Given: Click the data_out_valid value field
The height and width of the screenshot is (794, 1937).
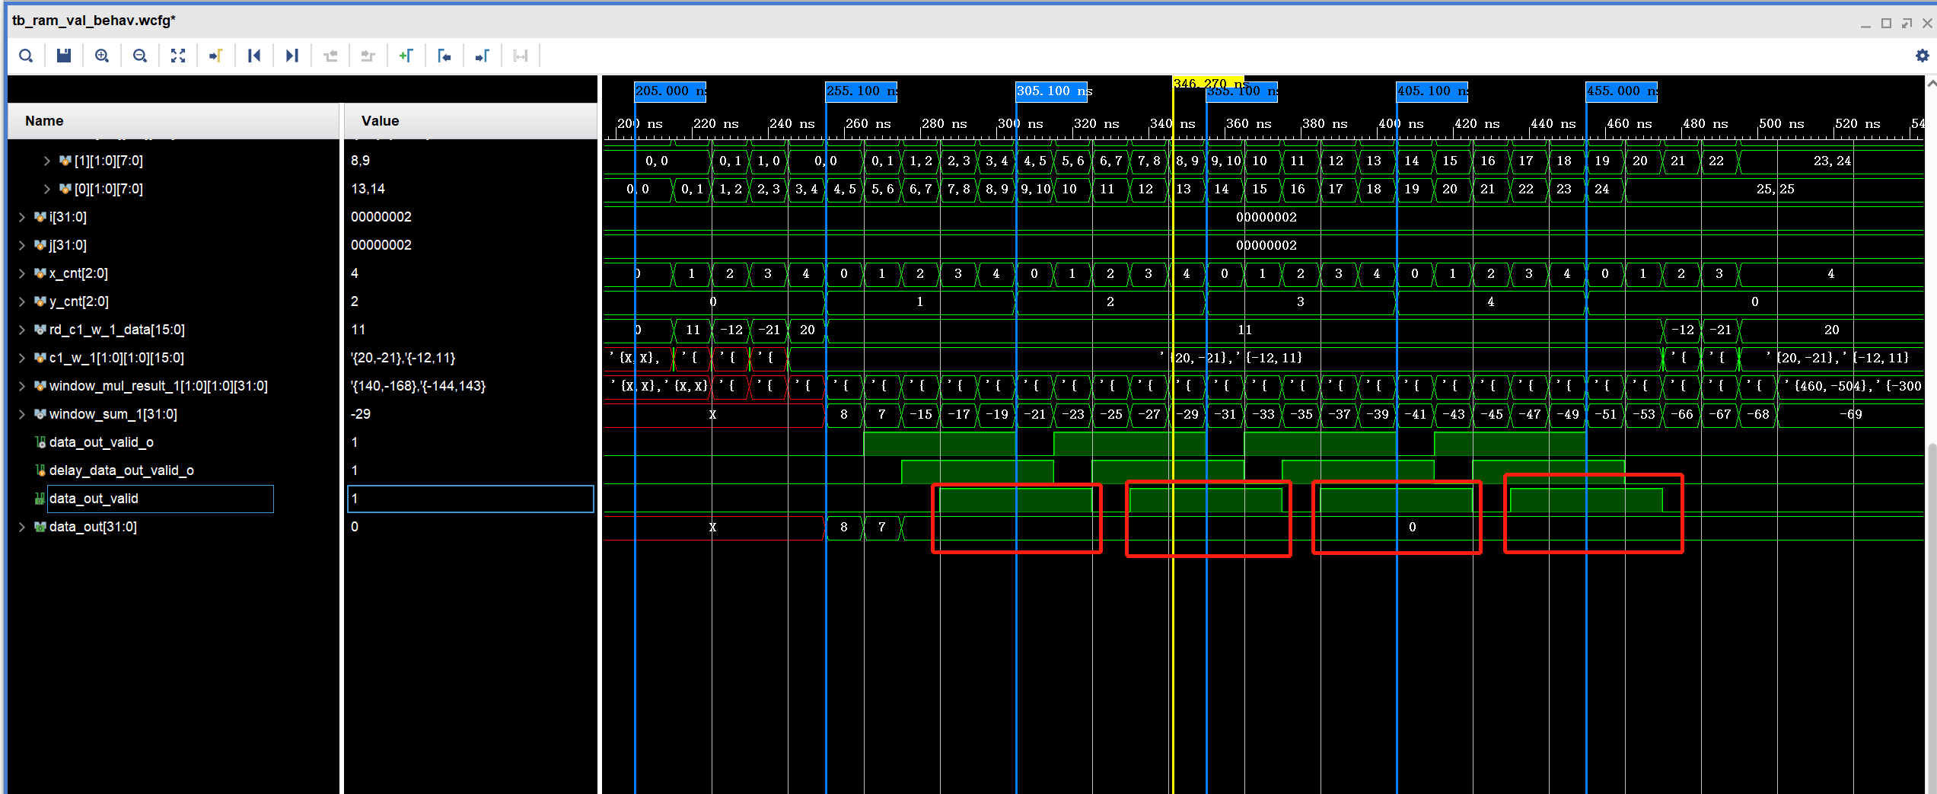Looking at the screenshot, I should (470, 499).
